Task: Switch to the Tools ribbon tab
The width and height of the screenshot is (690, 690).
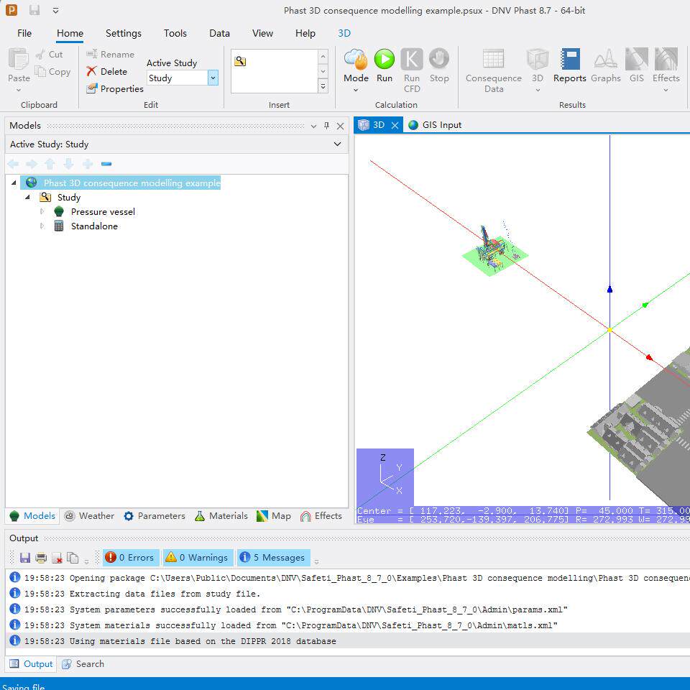Action: click(x=175, y=33)
